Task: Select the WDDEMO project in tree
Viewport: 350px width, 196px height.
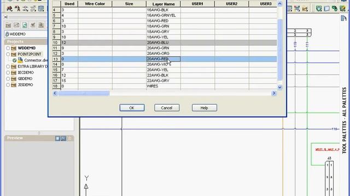Action: pyautogui.click(x=27, y=48)
